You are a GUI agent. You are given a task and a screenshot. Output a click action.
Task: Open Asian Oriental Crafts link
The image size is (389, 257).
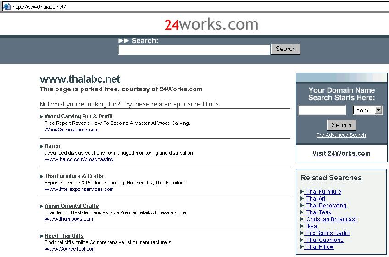tap(72, 206)
